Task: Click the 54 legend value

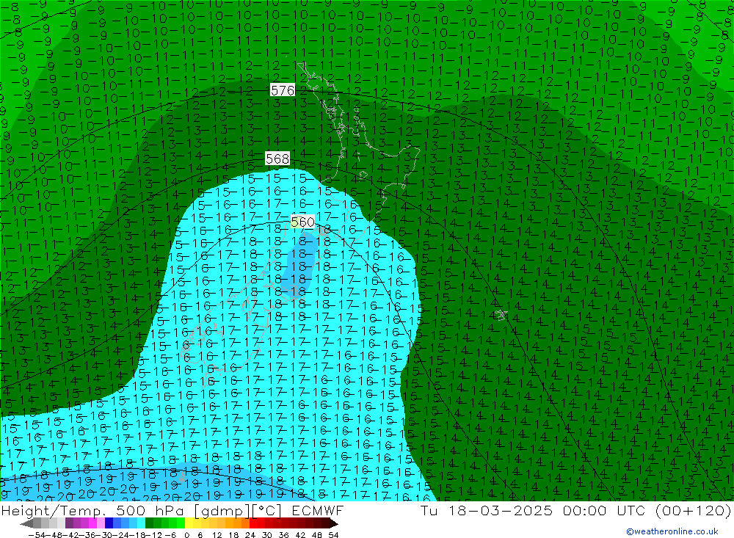Action: click(333, 534)
